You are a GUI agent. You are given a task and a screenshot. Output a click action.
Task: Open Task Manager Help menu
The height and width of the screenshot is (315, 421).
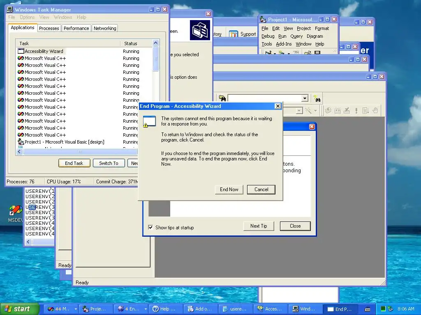81,17
